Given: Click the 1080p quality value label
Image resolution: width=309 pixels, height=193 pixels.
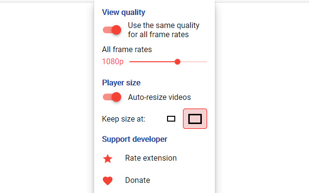Looking at the screenshot, I should tap(112, 62).
